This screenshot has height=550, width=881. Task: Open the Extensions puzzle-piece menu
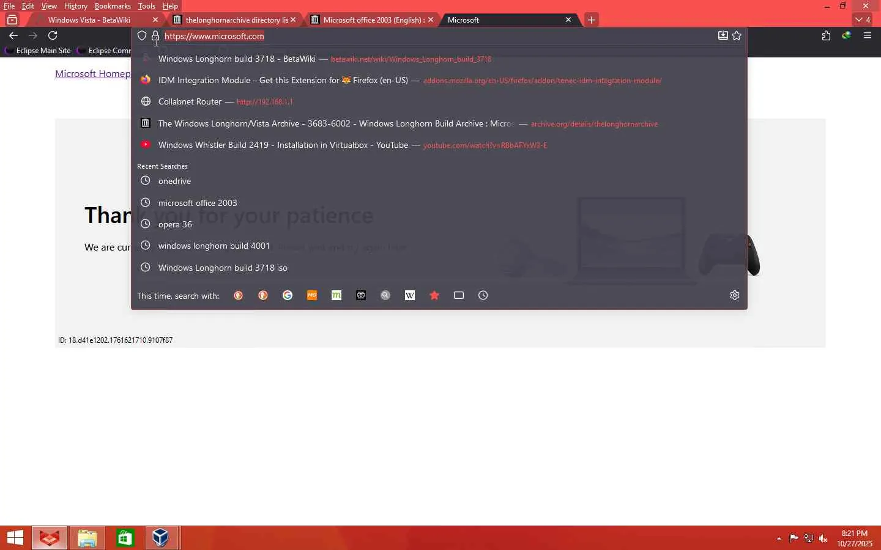[826, 35]
